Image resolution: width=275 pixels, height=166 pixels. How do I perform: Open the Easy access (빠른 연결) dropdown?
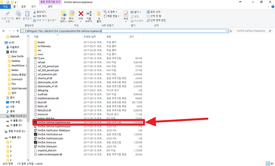[111, 16]
